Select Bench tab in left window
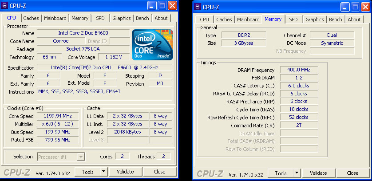The width and height of the screenshot is (372, 181). pos(142,18)
